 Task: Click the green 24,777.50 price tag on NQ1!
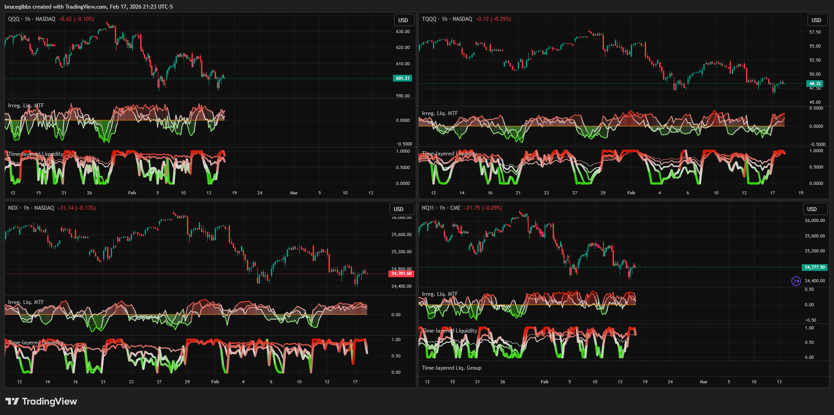(814, 267)
